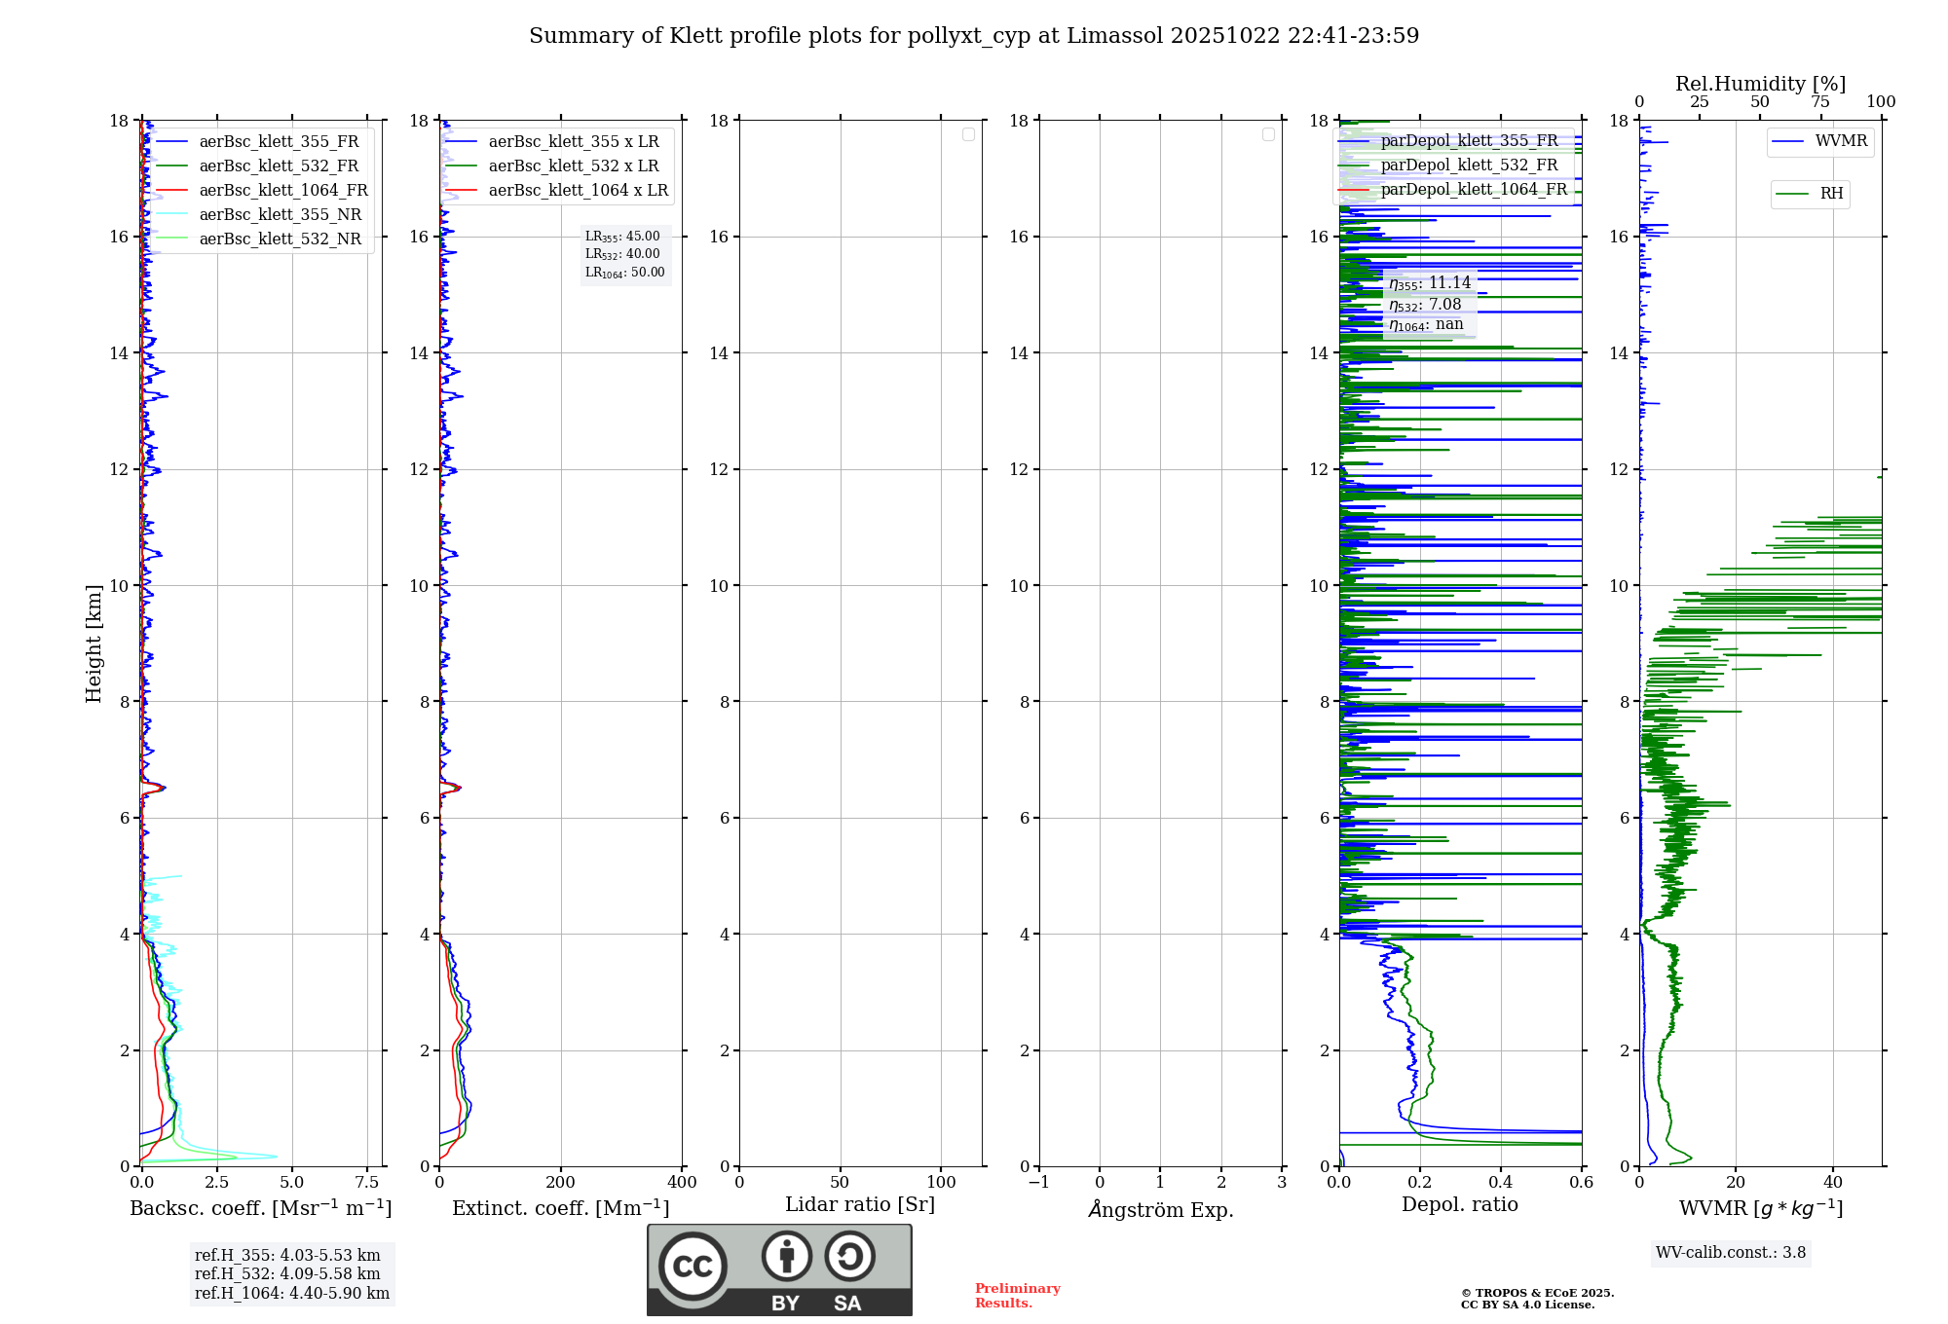Screen dimensions: 1948x1324
Task: Click the plot title with Limassol date
Action: 973,36
